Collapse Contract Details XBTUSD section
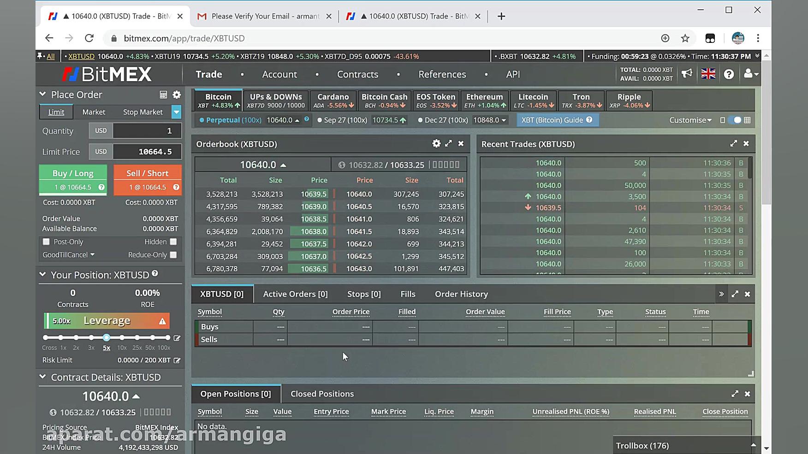Viewport: 808px width, 454px height. tap(43, 377)
